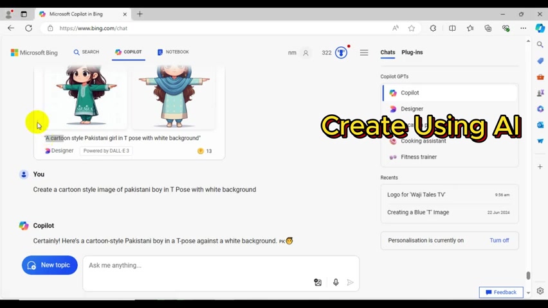Viewport: 548px width, 308px height.
Task: Open Browser essentials heart icon
Action: point(506,28)
